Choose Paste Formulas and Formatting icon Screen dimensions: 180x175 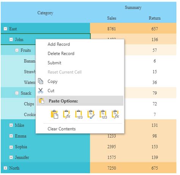115,114
